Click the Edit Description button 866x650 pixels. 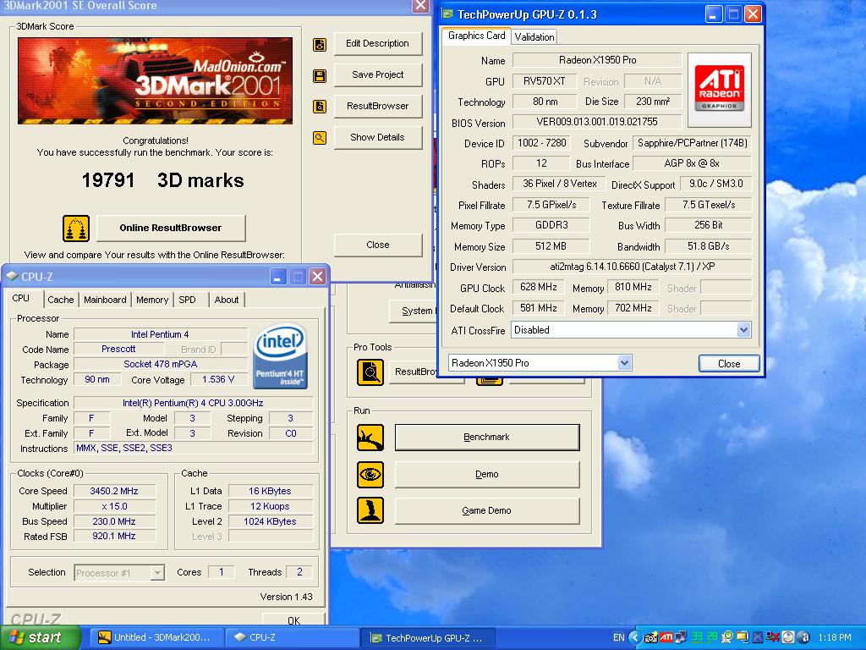[x=378, y=44]
